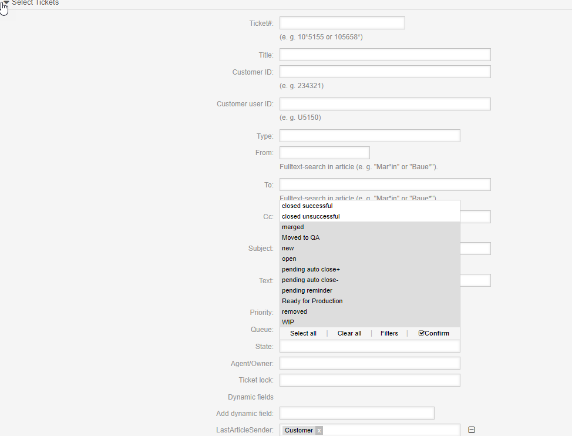Click Clear all in dropdown footer

349,333
